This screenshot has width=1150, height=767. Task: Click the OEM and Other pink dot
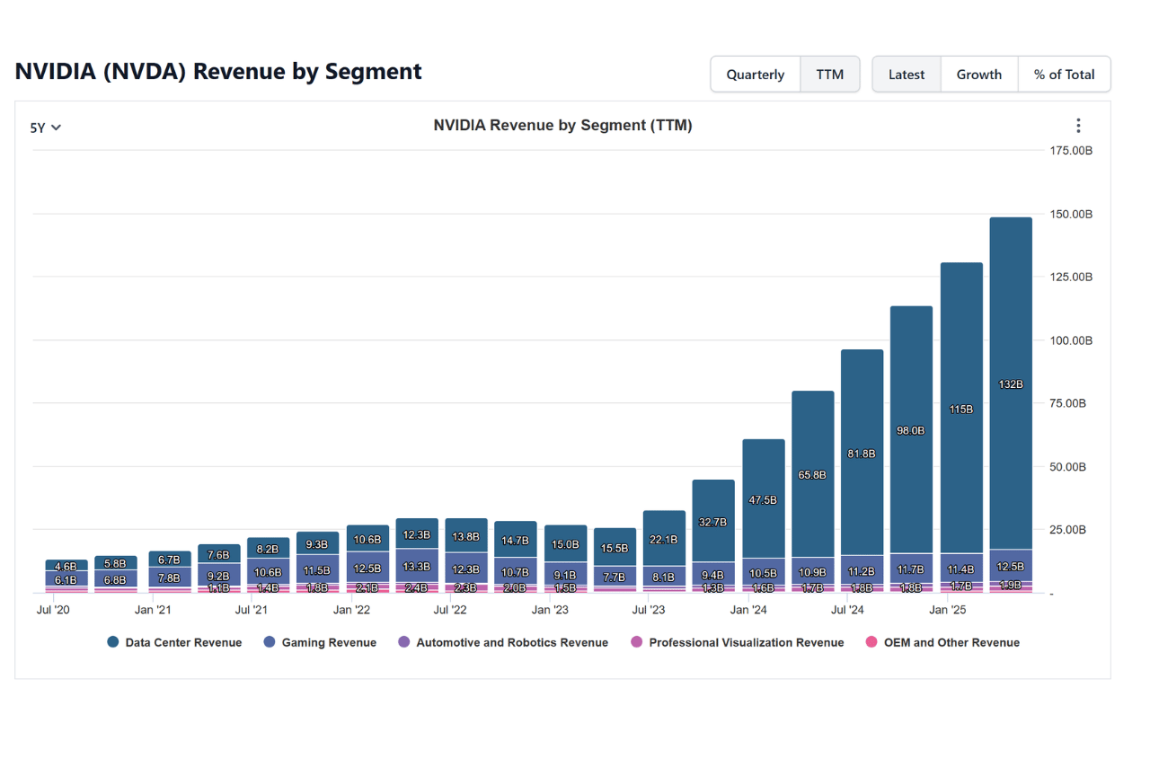click(871, 642)
